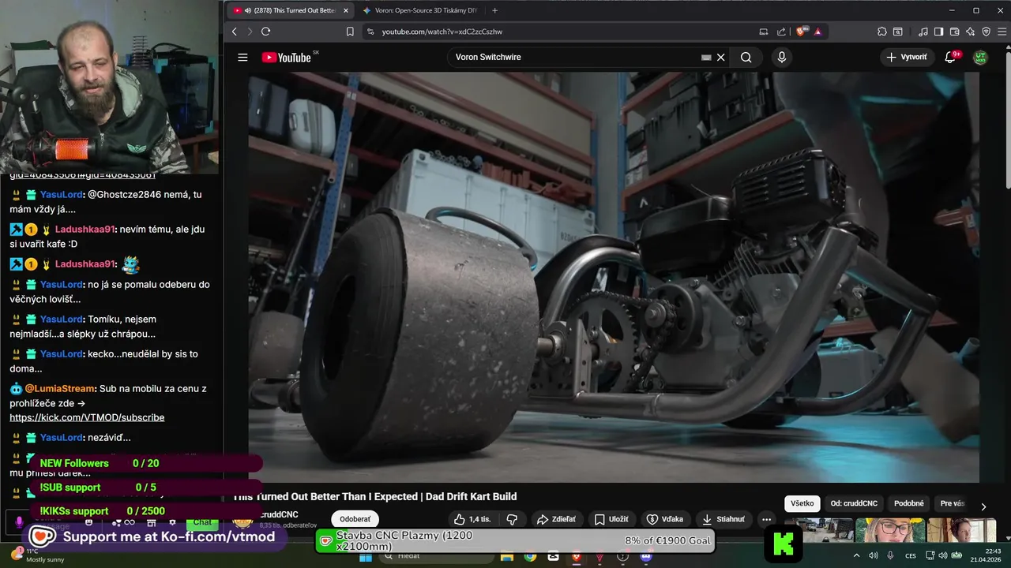Show more filter chips with right chevron
This screenshot has height=568, width=1011.
[983, 506]
